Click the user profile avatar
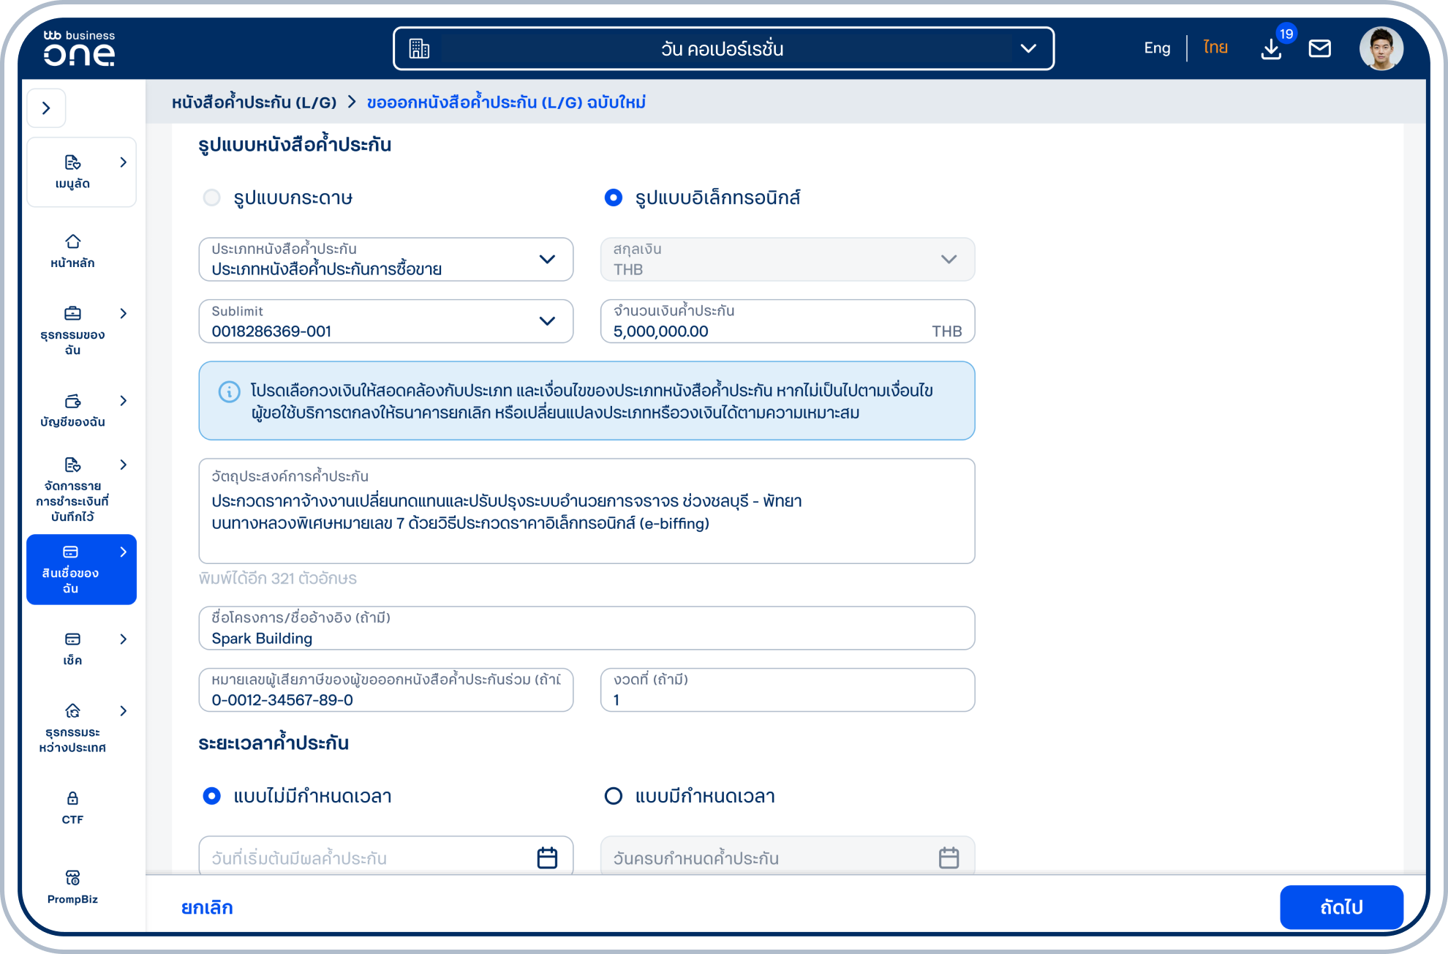 pyautogui.click(x=1381, y=49)
